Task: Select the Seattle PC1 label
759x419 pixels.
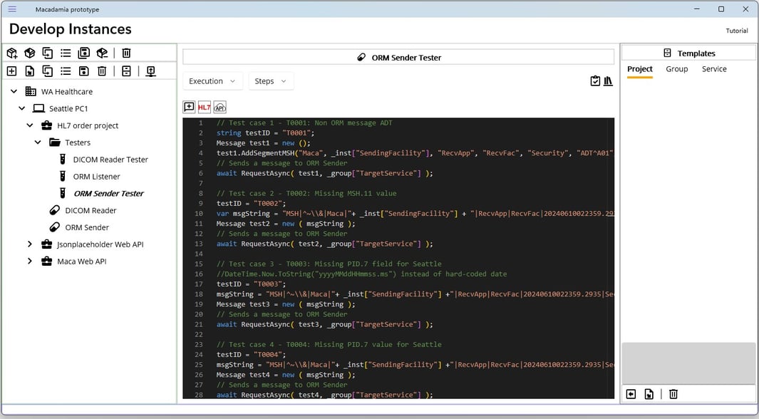Action: (x=68, y=108)
